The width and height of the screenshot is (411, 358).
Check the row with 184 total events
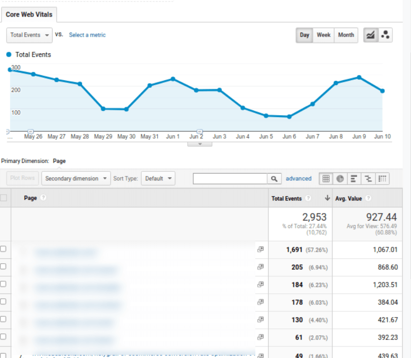coord(4,284)
